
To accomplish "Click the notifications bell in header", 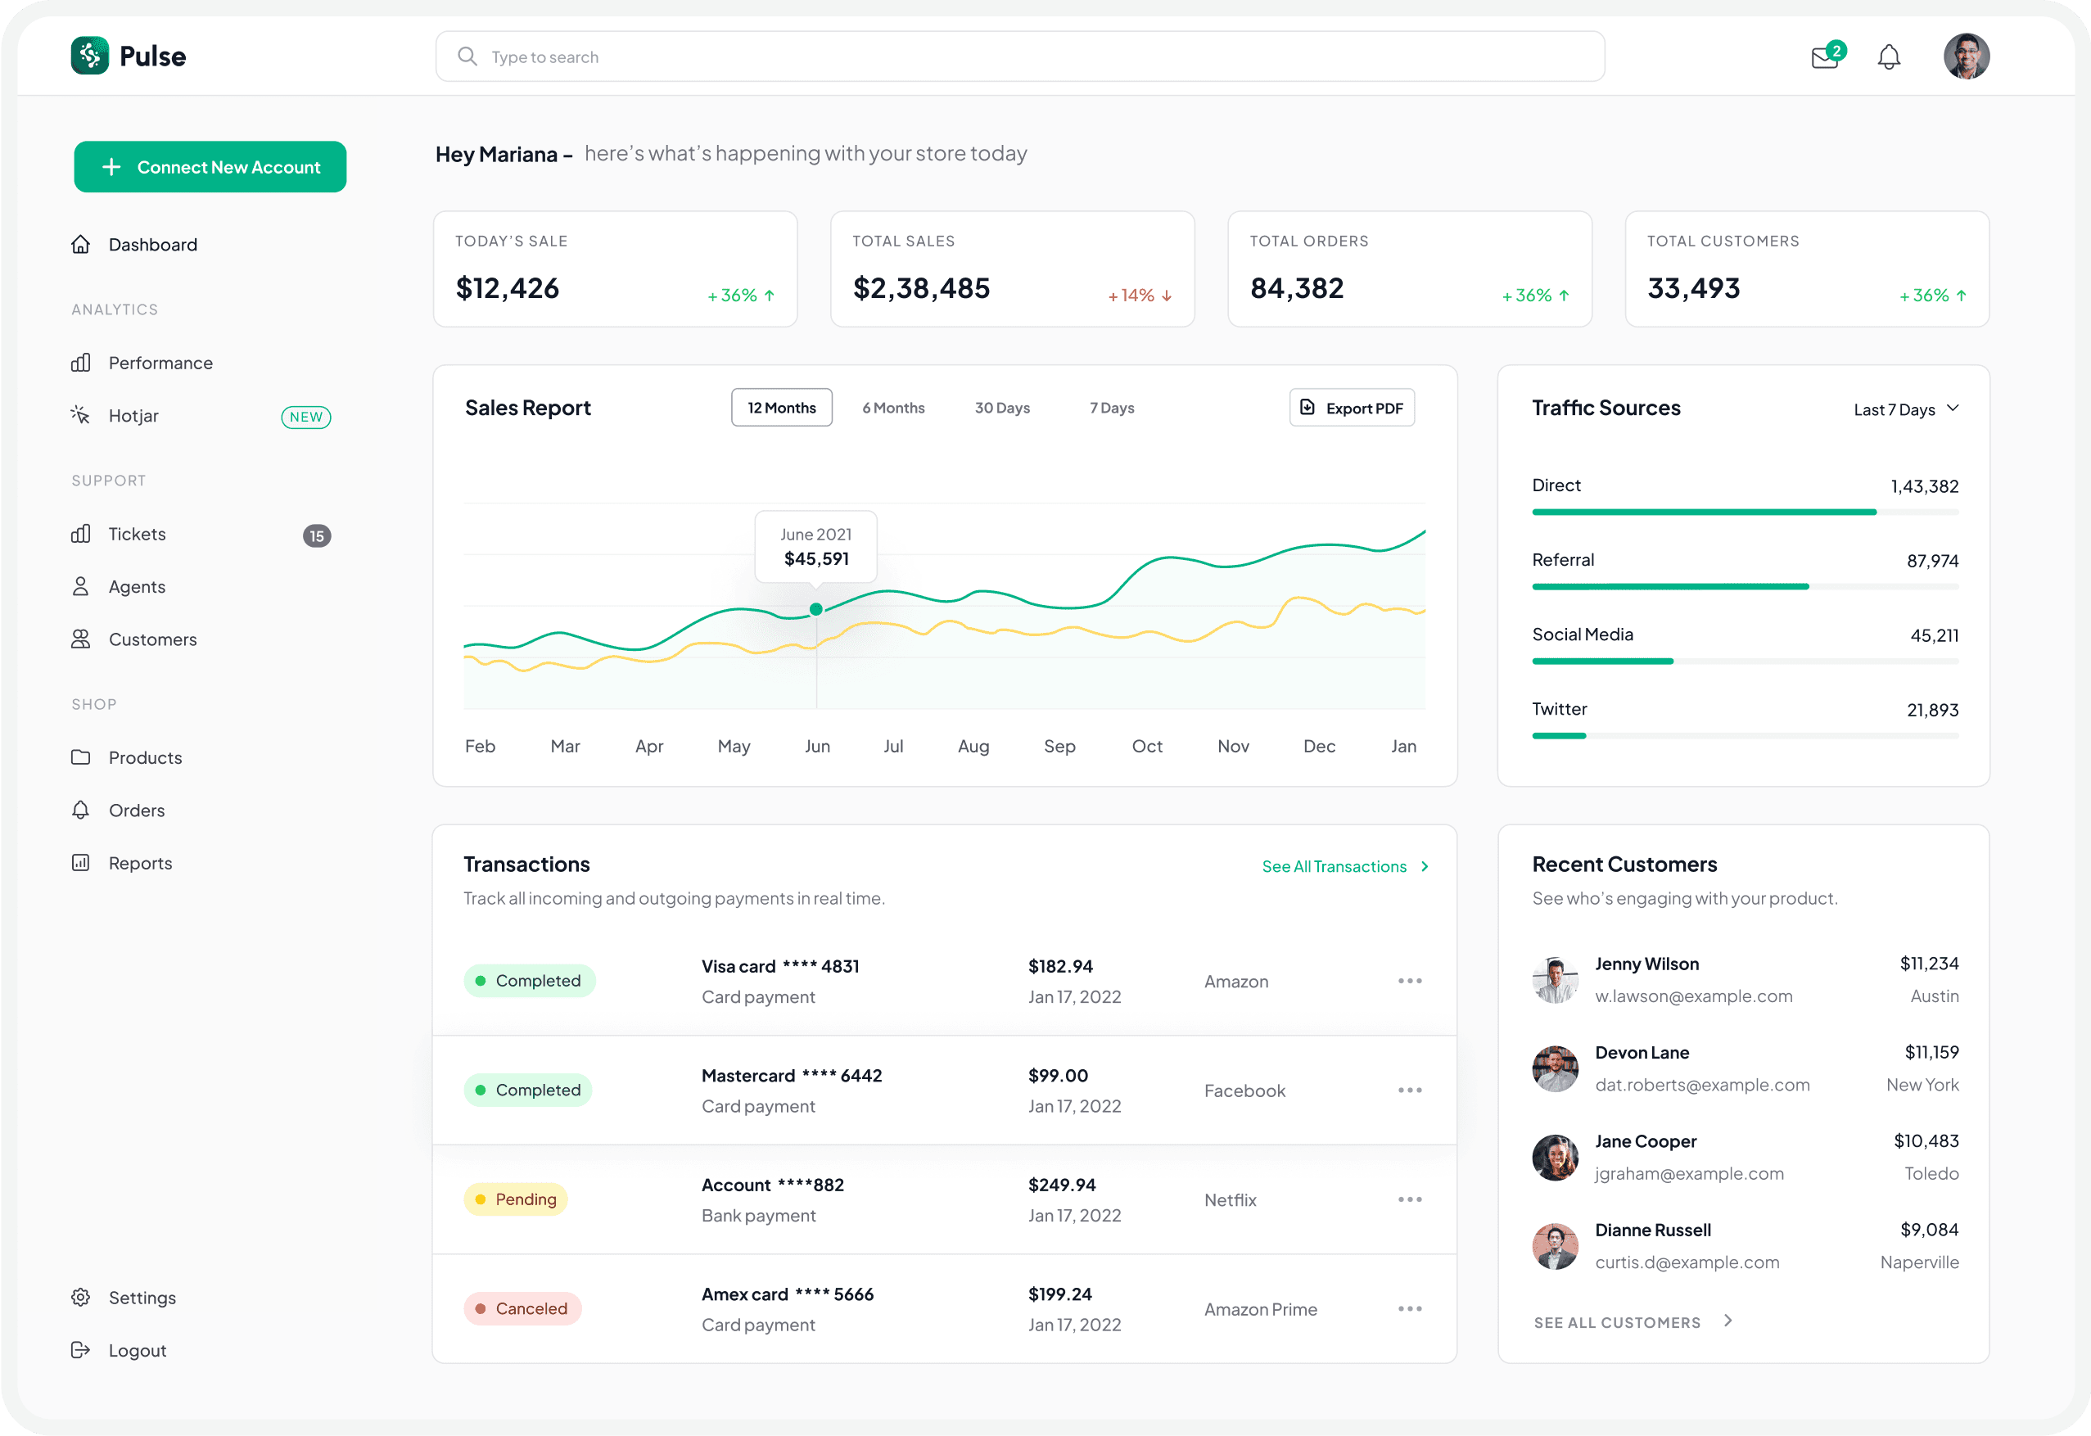I will pos(1889,57).
